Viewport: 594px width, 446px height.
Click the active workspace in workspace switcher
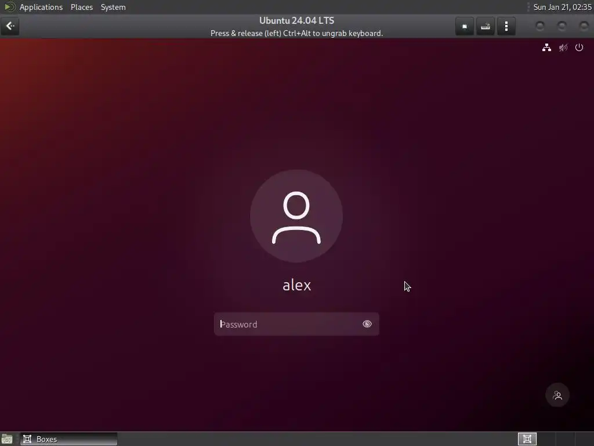tap(527, 439)
